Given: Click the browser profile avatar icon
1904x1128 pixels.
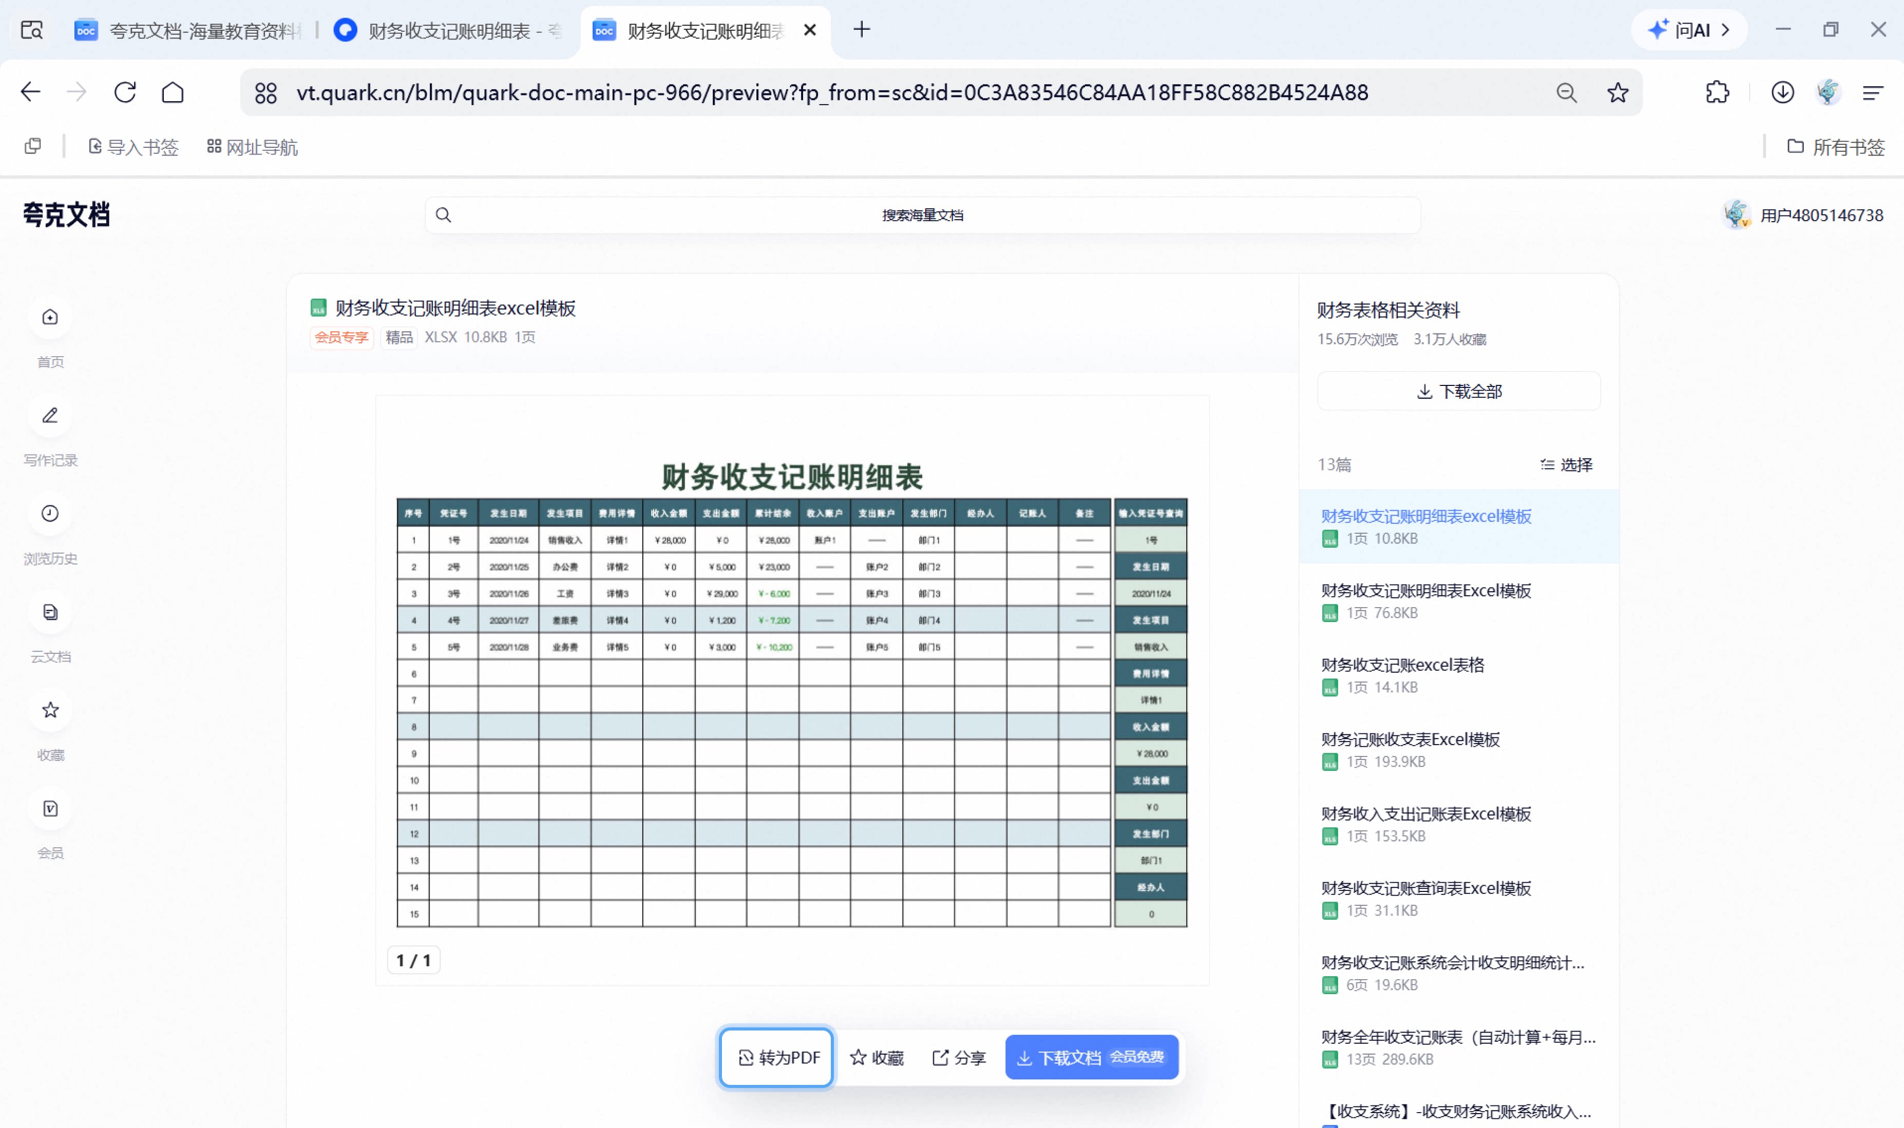Looking at the screenshot, I should (1828, 93).
